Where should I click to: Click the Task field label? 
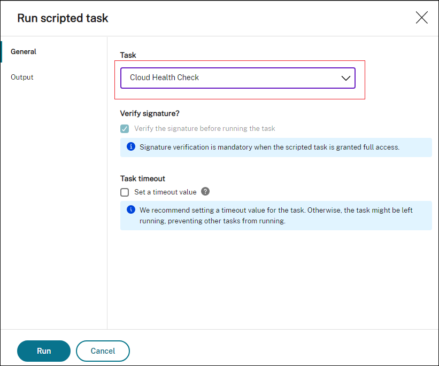pyautogui.click(x=128, y=55)
